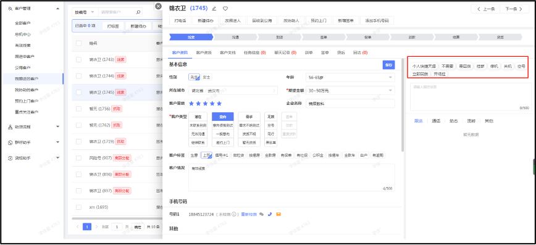Toggle the 信用卡1 customer tag
This screenshot has width=536, height=245.
point(222,155)
